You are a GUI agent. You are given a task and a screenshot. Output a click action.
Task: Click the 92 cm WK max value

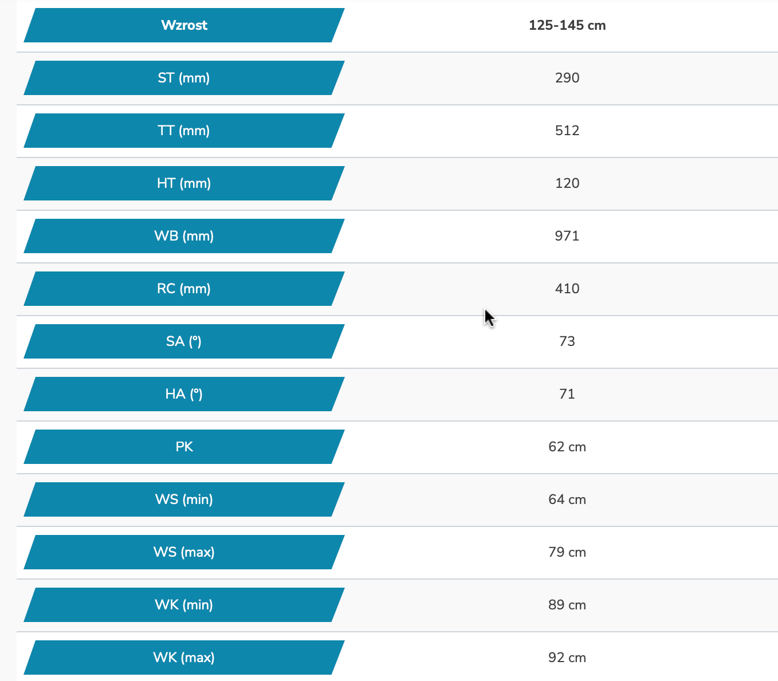567,658
